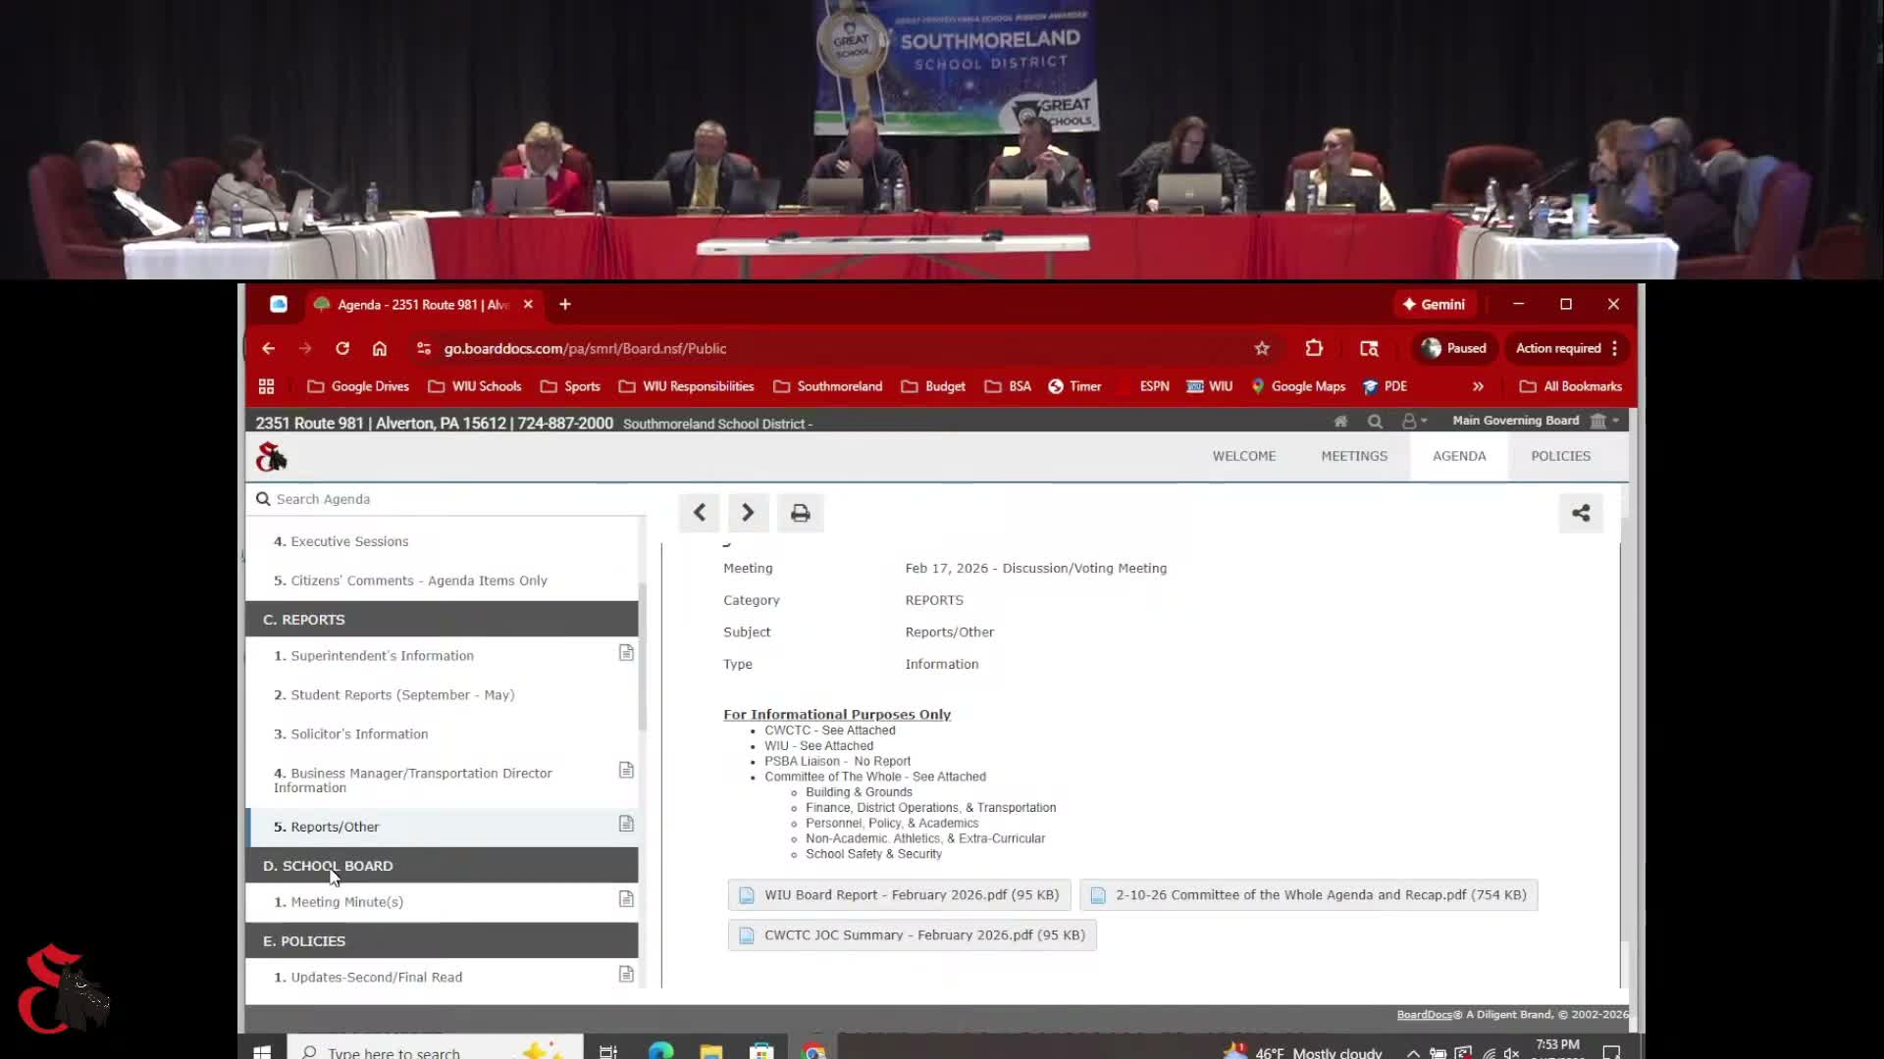1884x1059 pixels.
Task: Click the search magnifier in BoardDocs header
Action: pyautogui.click(x=1375, y=422)
